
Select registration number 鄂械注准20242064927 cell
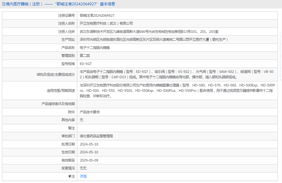point(97,15)
